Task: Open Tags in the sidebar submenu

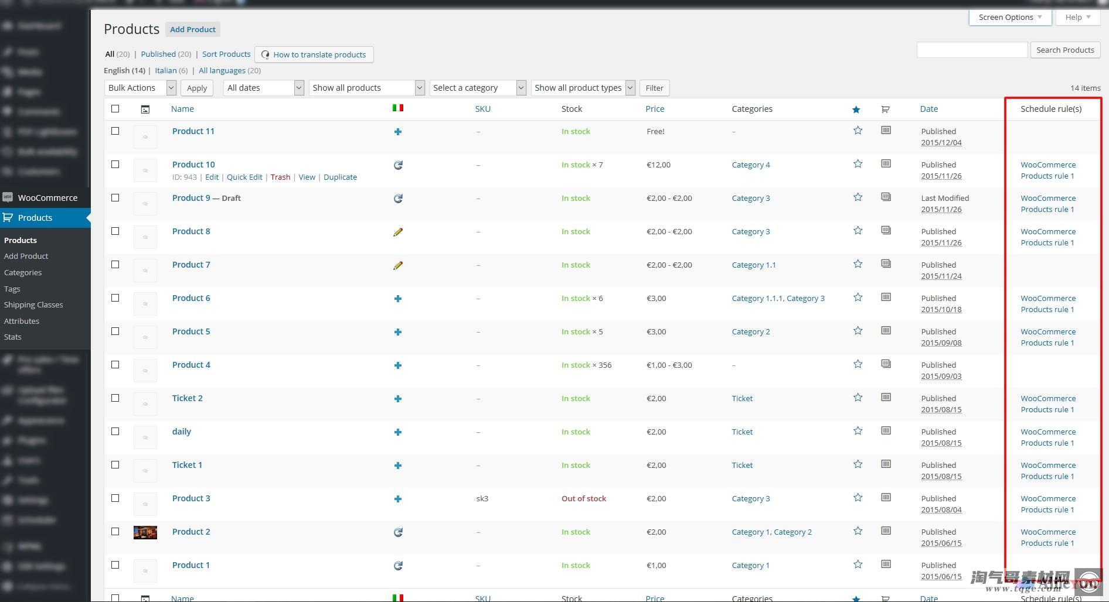Action: click(12, 289)
